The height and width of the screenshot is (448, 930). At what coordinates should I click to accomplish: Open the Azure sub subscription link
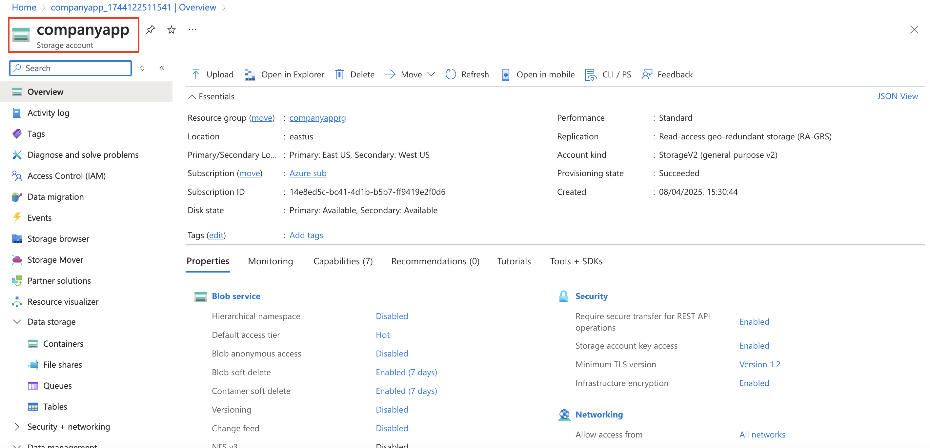[x=308, y=173]
